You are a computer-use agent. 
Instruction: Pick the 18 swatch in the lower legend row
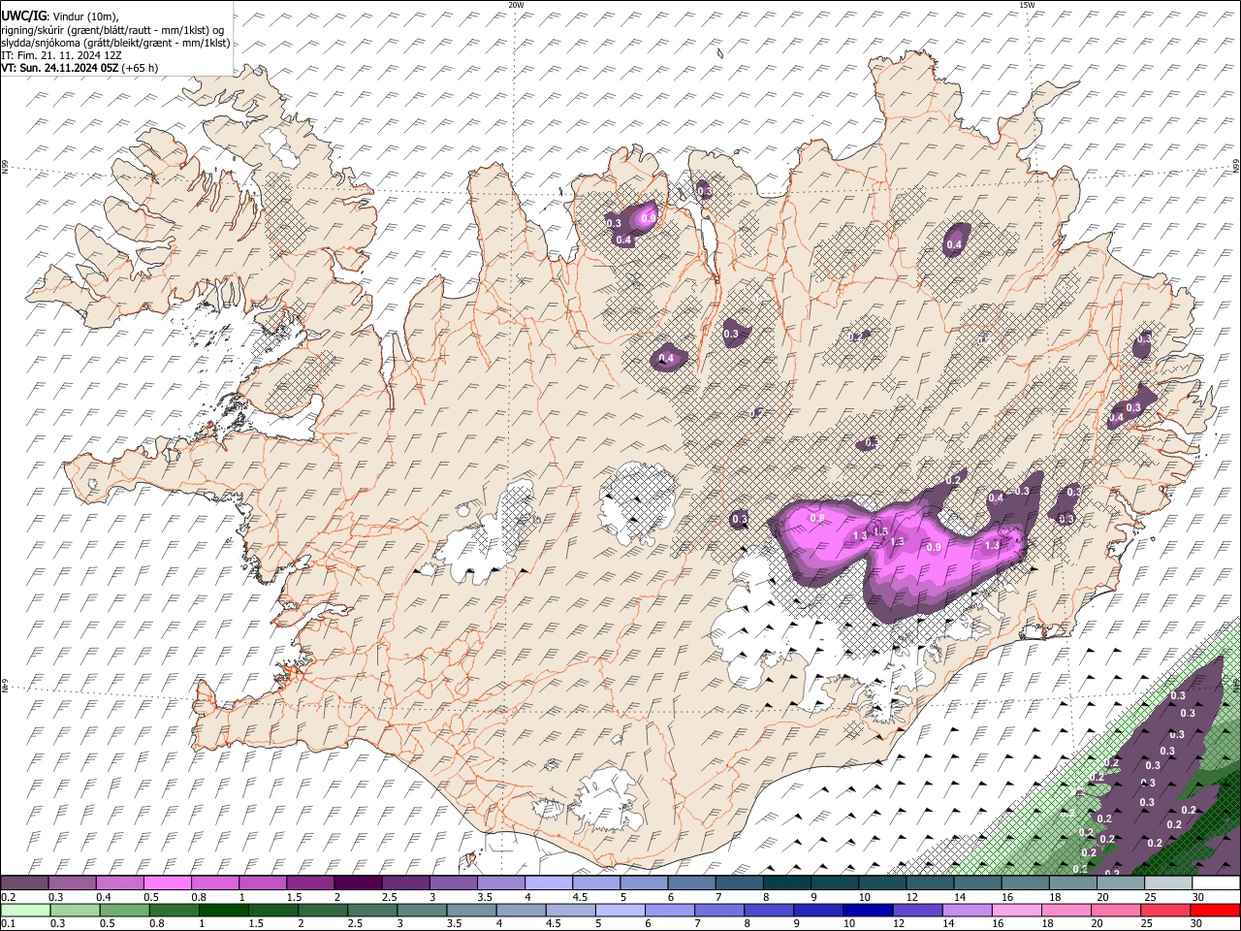pos(1066,910)
